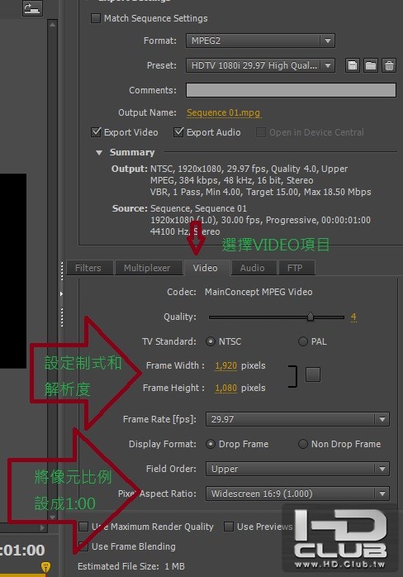The height and width of the screenshot is (577, 403).
Task: Click the Import Preset folder icon
Action: point(371,65)
